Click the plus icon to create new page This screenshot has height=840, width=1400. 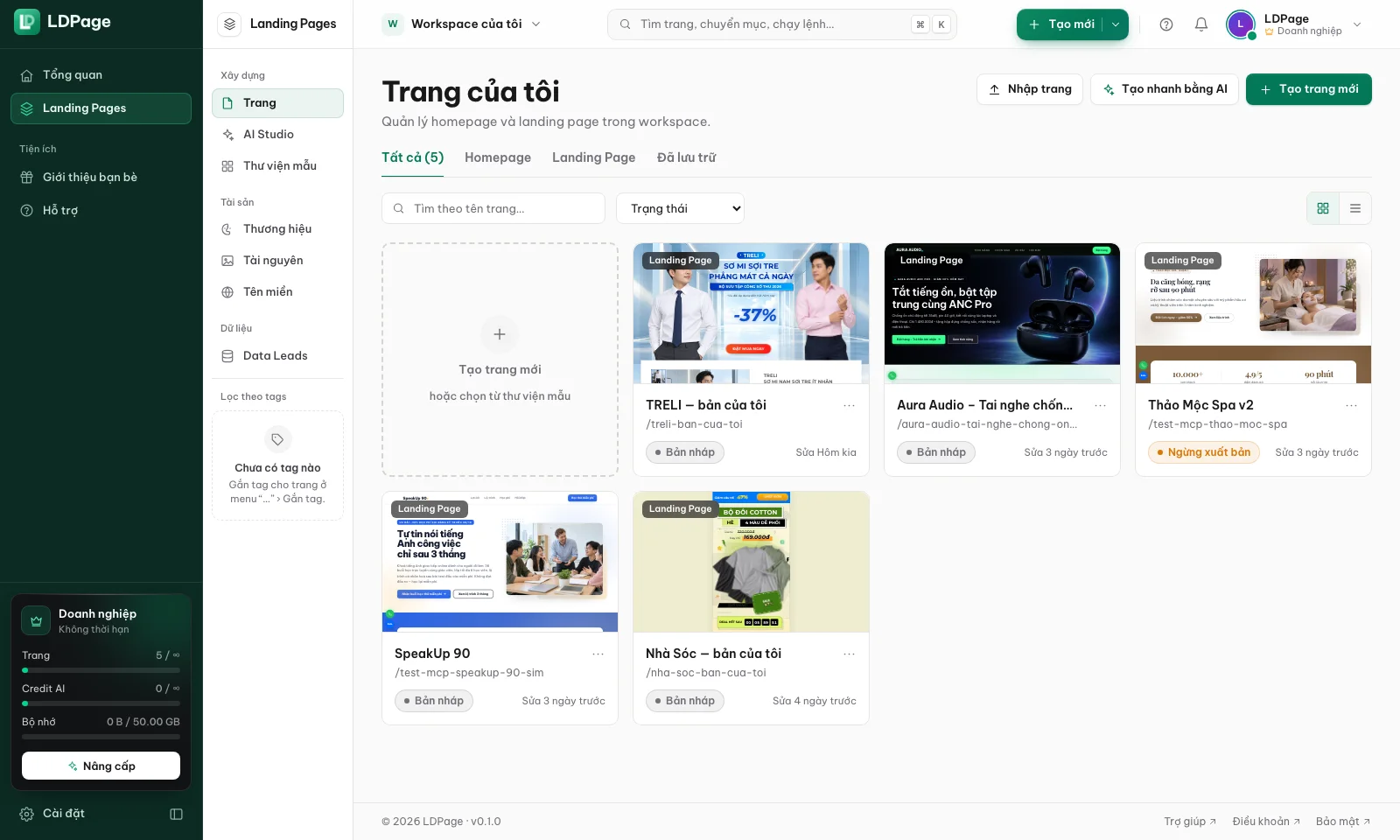coord(500,334)
